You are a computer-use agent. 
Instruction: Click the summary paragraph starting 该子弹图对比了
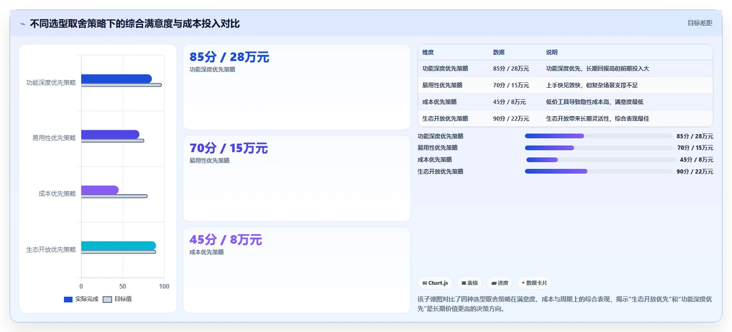[565, 304]
